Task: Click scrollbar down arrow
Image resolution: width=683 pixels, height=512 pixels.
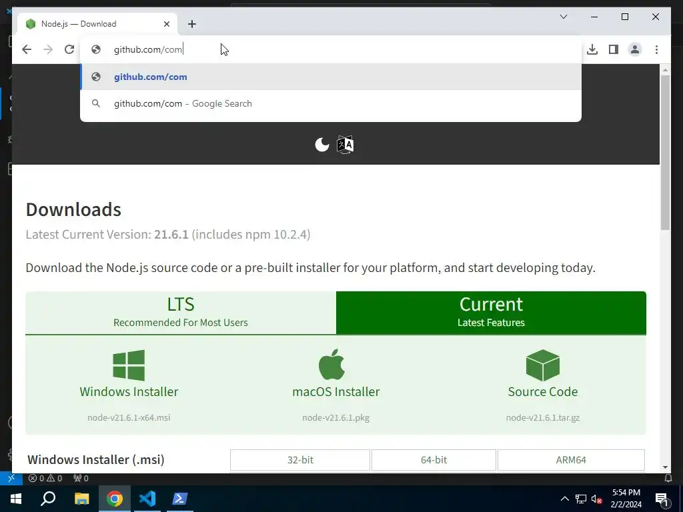Action: [665, 467]
